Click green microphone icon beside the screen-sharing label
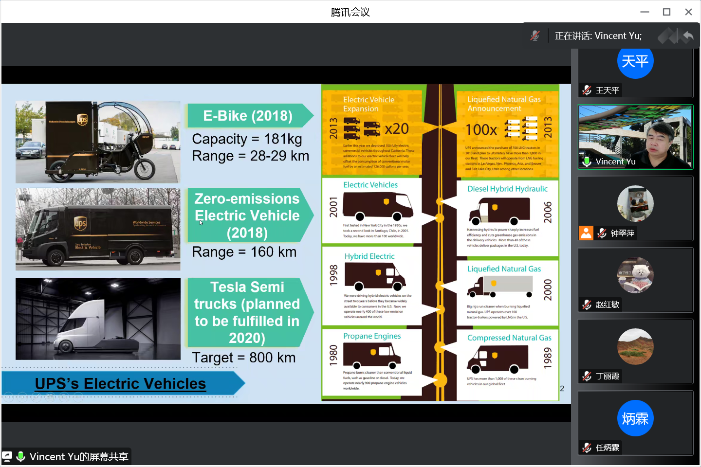This screenshot has width=701, height=467. pos(20,456)
